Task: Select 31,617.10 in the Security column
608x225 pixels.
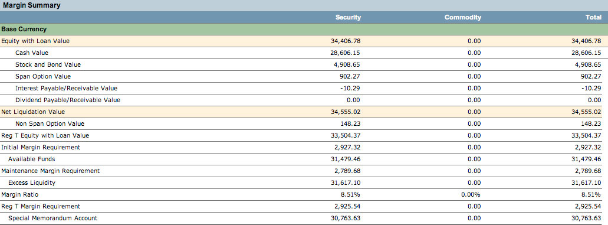Action: click(346, 183)
